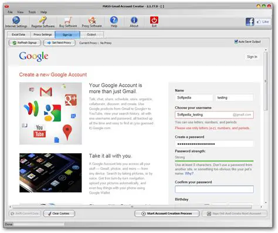Click the 'Create a new Google Account' heading
The width and height of the screenshot is (278, 233).
click(53, 75)
